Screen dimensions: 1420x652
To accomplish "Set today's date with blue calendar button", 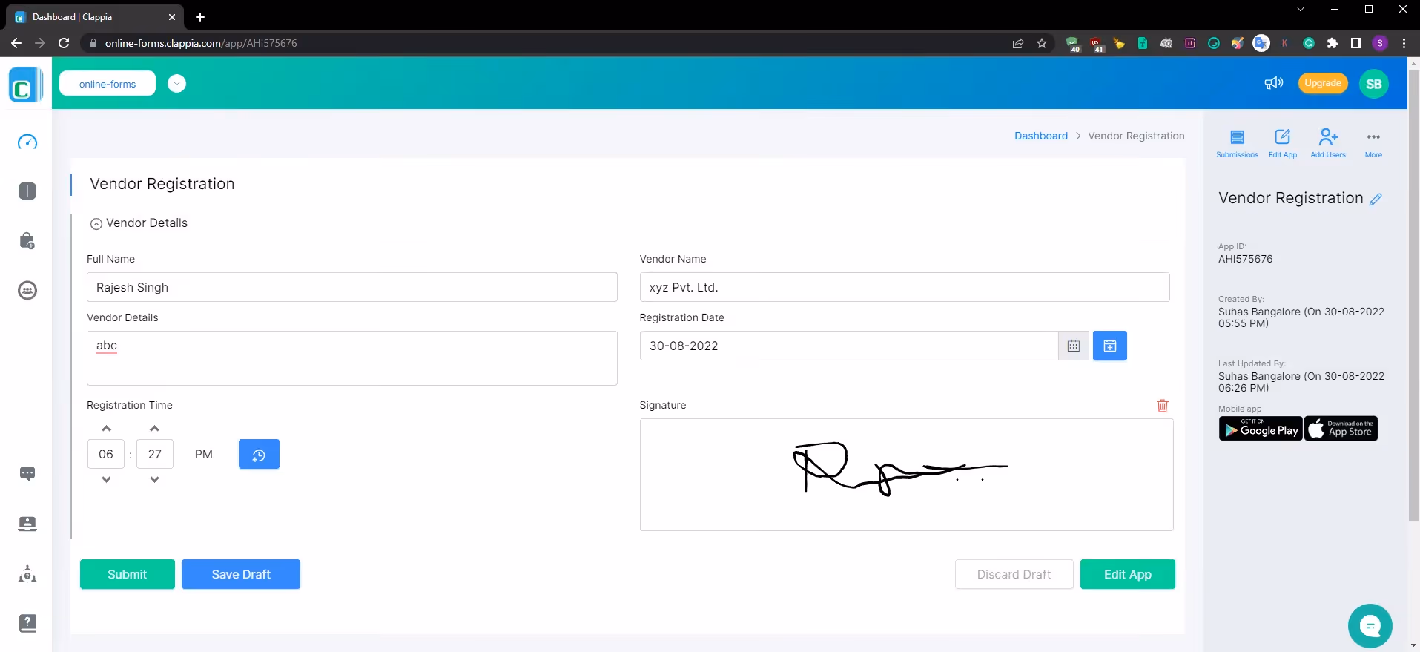I will pyautogui.click(x=1110, y=346).
